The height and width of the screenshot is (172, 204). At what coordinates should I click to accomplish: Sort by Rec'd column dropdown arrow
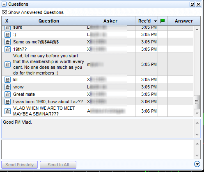(155, 21)
